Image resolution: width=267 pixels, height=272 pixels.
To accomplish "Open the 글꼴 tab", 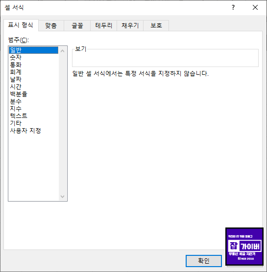I will click(x=77, y=25).
